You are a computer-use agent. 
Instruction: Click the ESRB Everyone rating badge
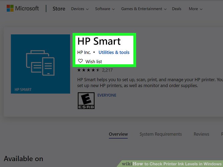(x=86, y=101)
